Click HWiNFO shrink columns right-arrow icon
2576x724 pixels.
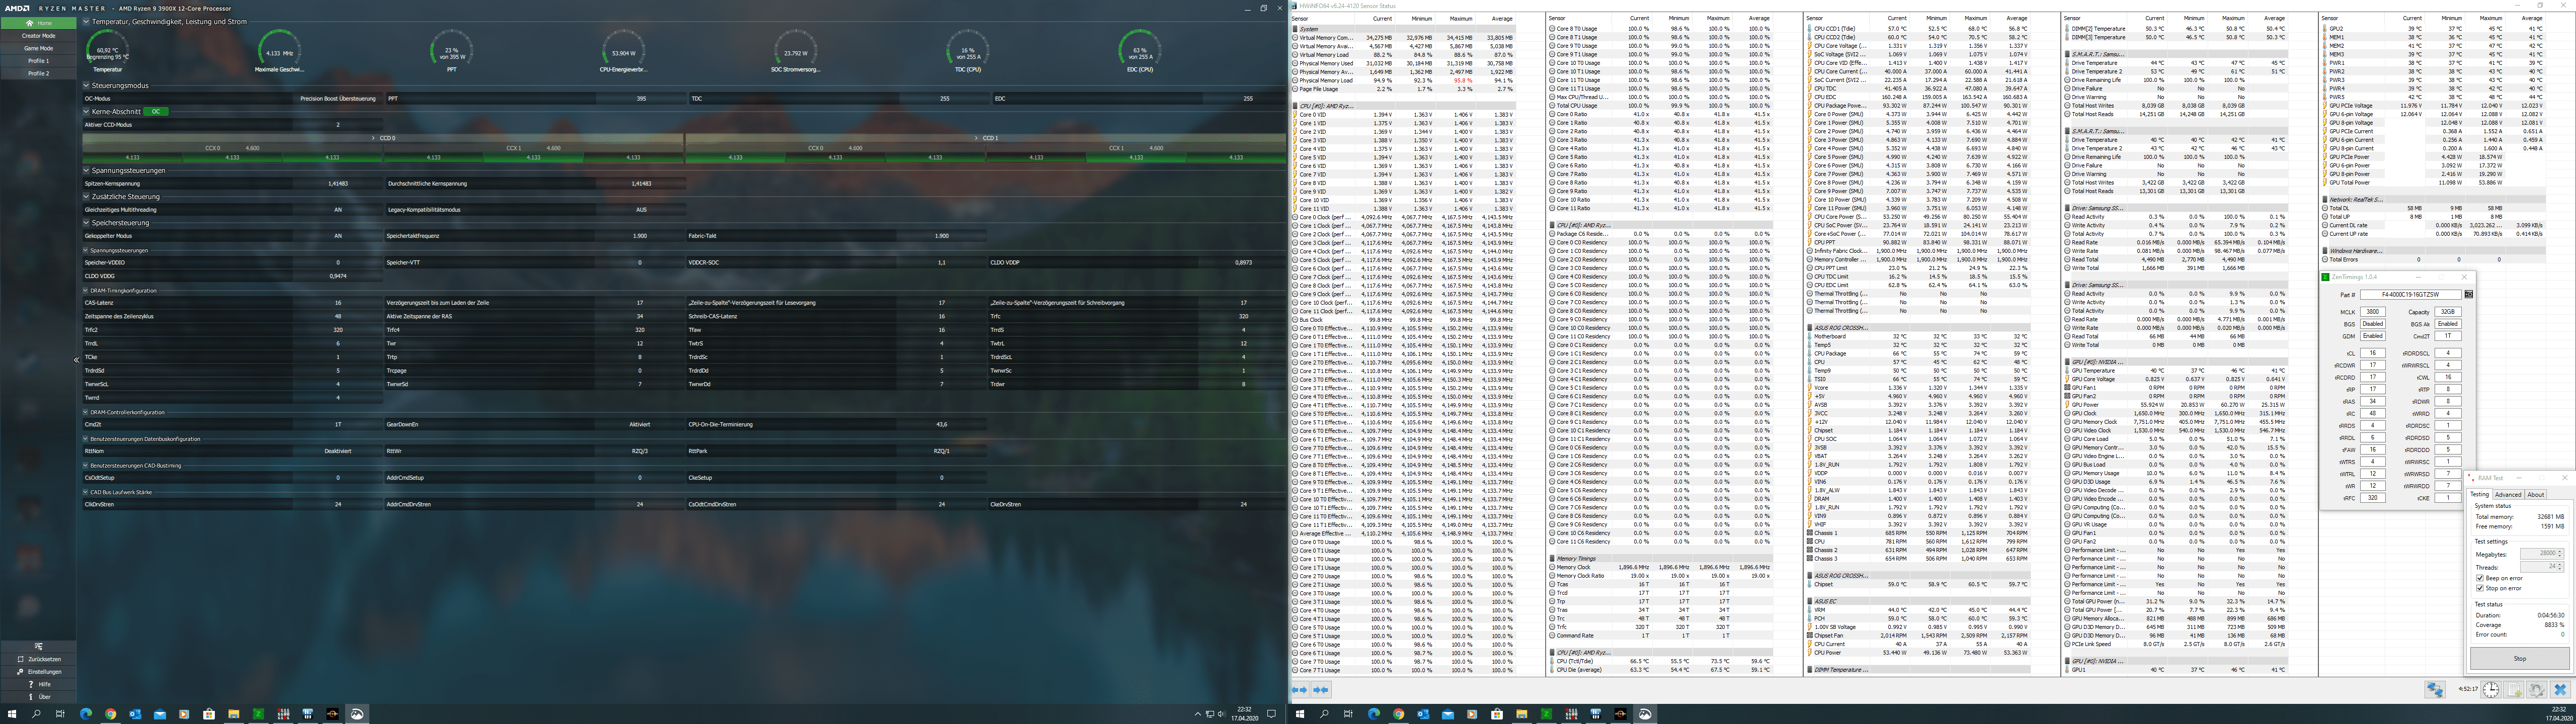[1321, 690]
